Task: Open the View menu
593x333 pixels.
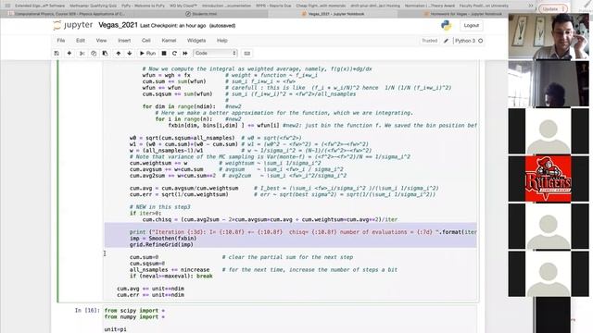Action: coord(101,41)
